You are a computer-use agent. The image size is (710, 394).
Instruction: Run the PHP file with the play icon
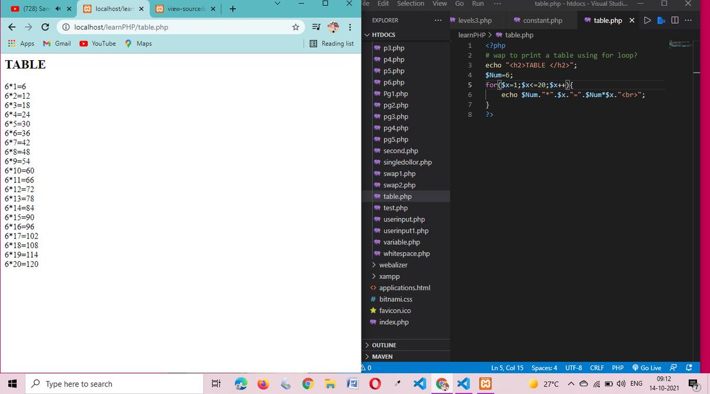[x=647, y=20]
